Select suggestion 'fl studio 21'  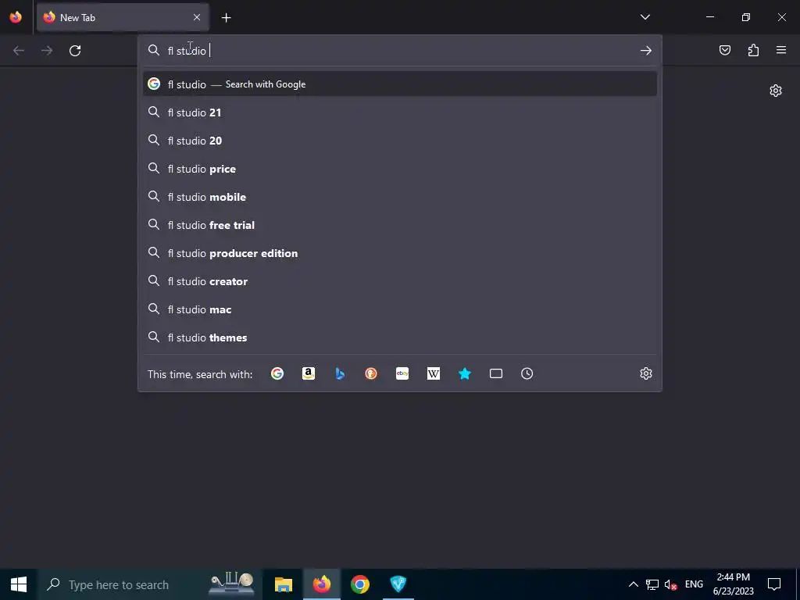coord(400,112)
